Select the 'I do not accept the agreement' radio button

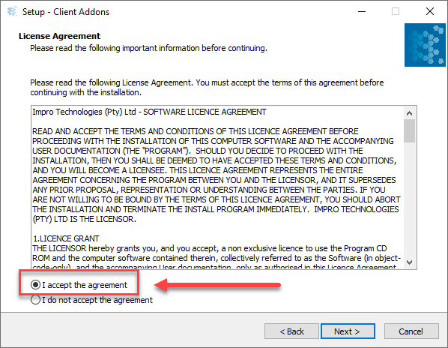tap(35, 300)
